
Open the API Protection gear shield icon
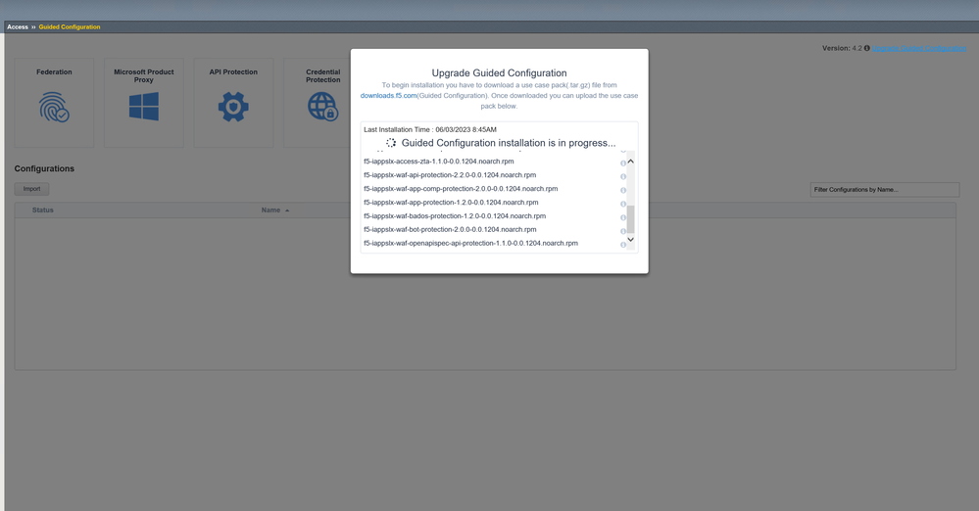point(233,107)
